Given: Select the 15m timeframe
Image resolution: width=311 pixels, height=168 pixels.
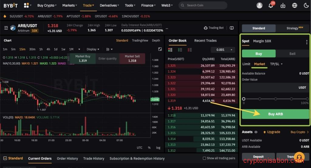Looking at the screenshot, I should (x=22, y=49).
